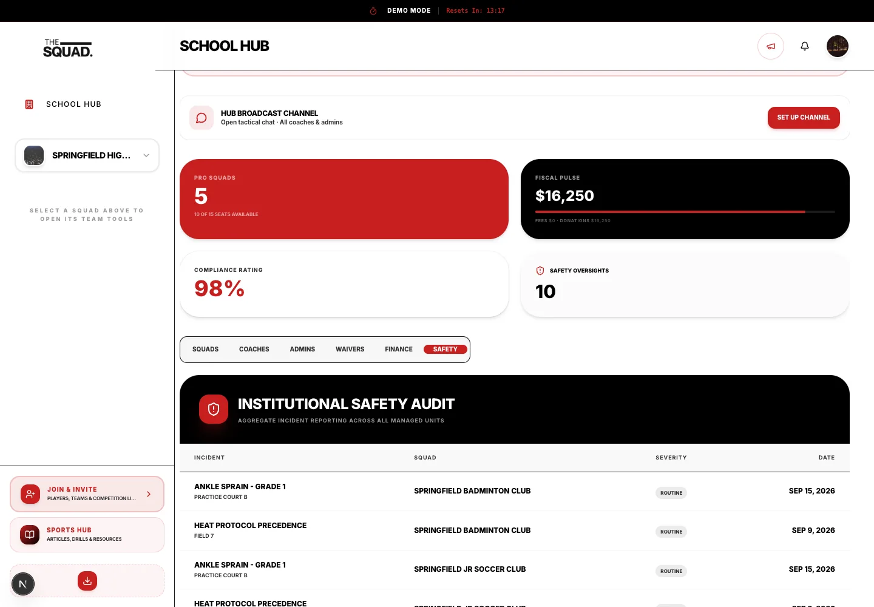The height and width of the screenshot is (607, 874).
Task: Click the Demo Mode reset countdown
Action: [475, 11]
